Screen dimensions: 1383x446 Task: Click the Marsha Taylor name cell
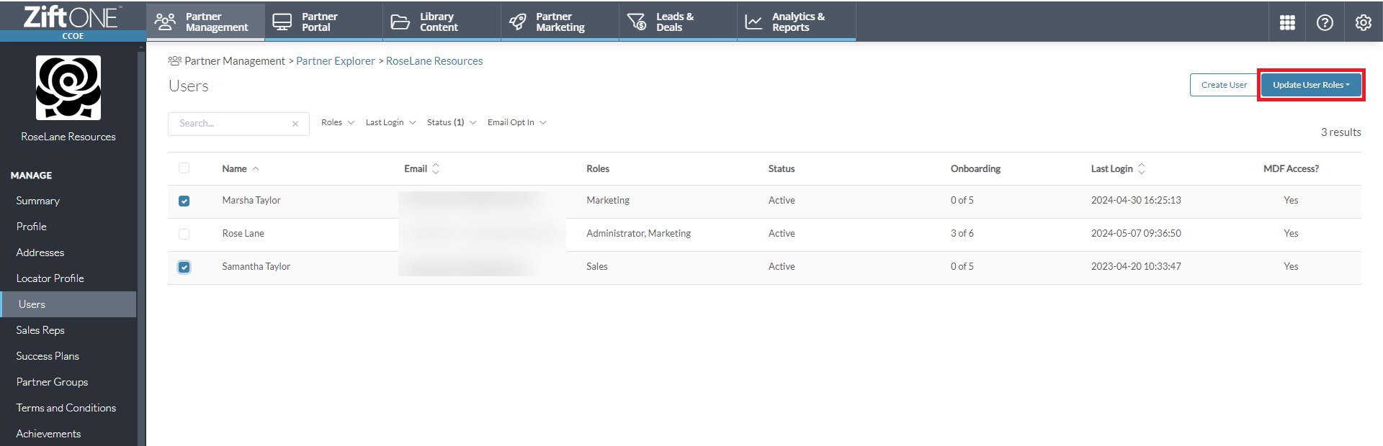coord(251,201)
